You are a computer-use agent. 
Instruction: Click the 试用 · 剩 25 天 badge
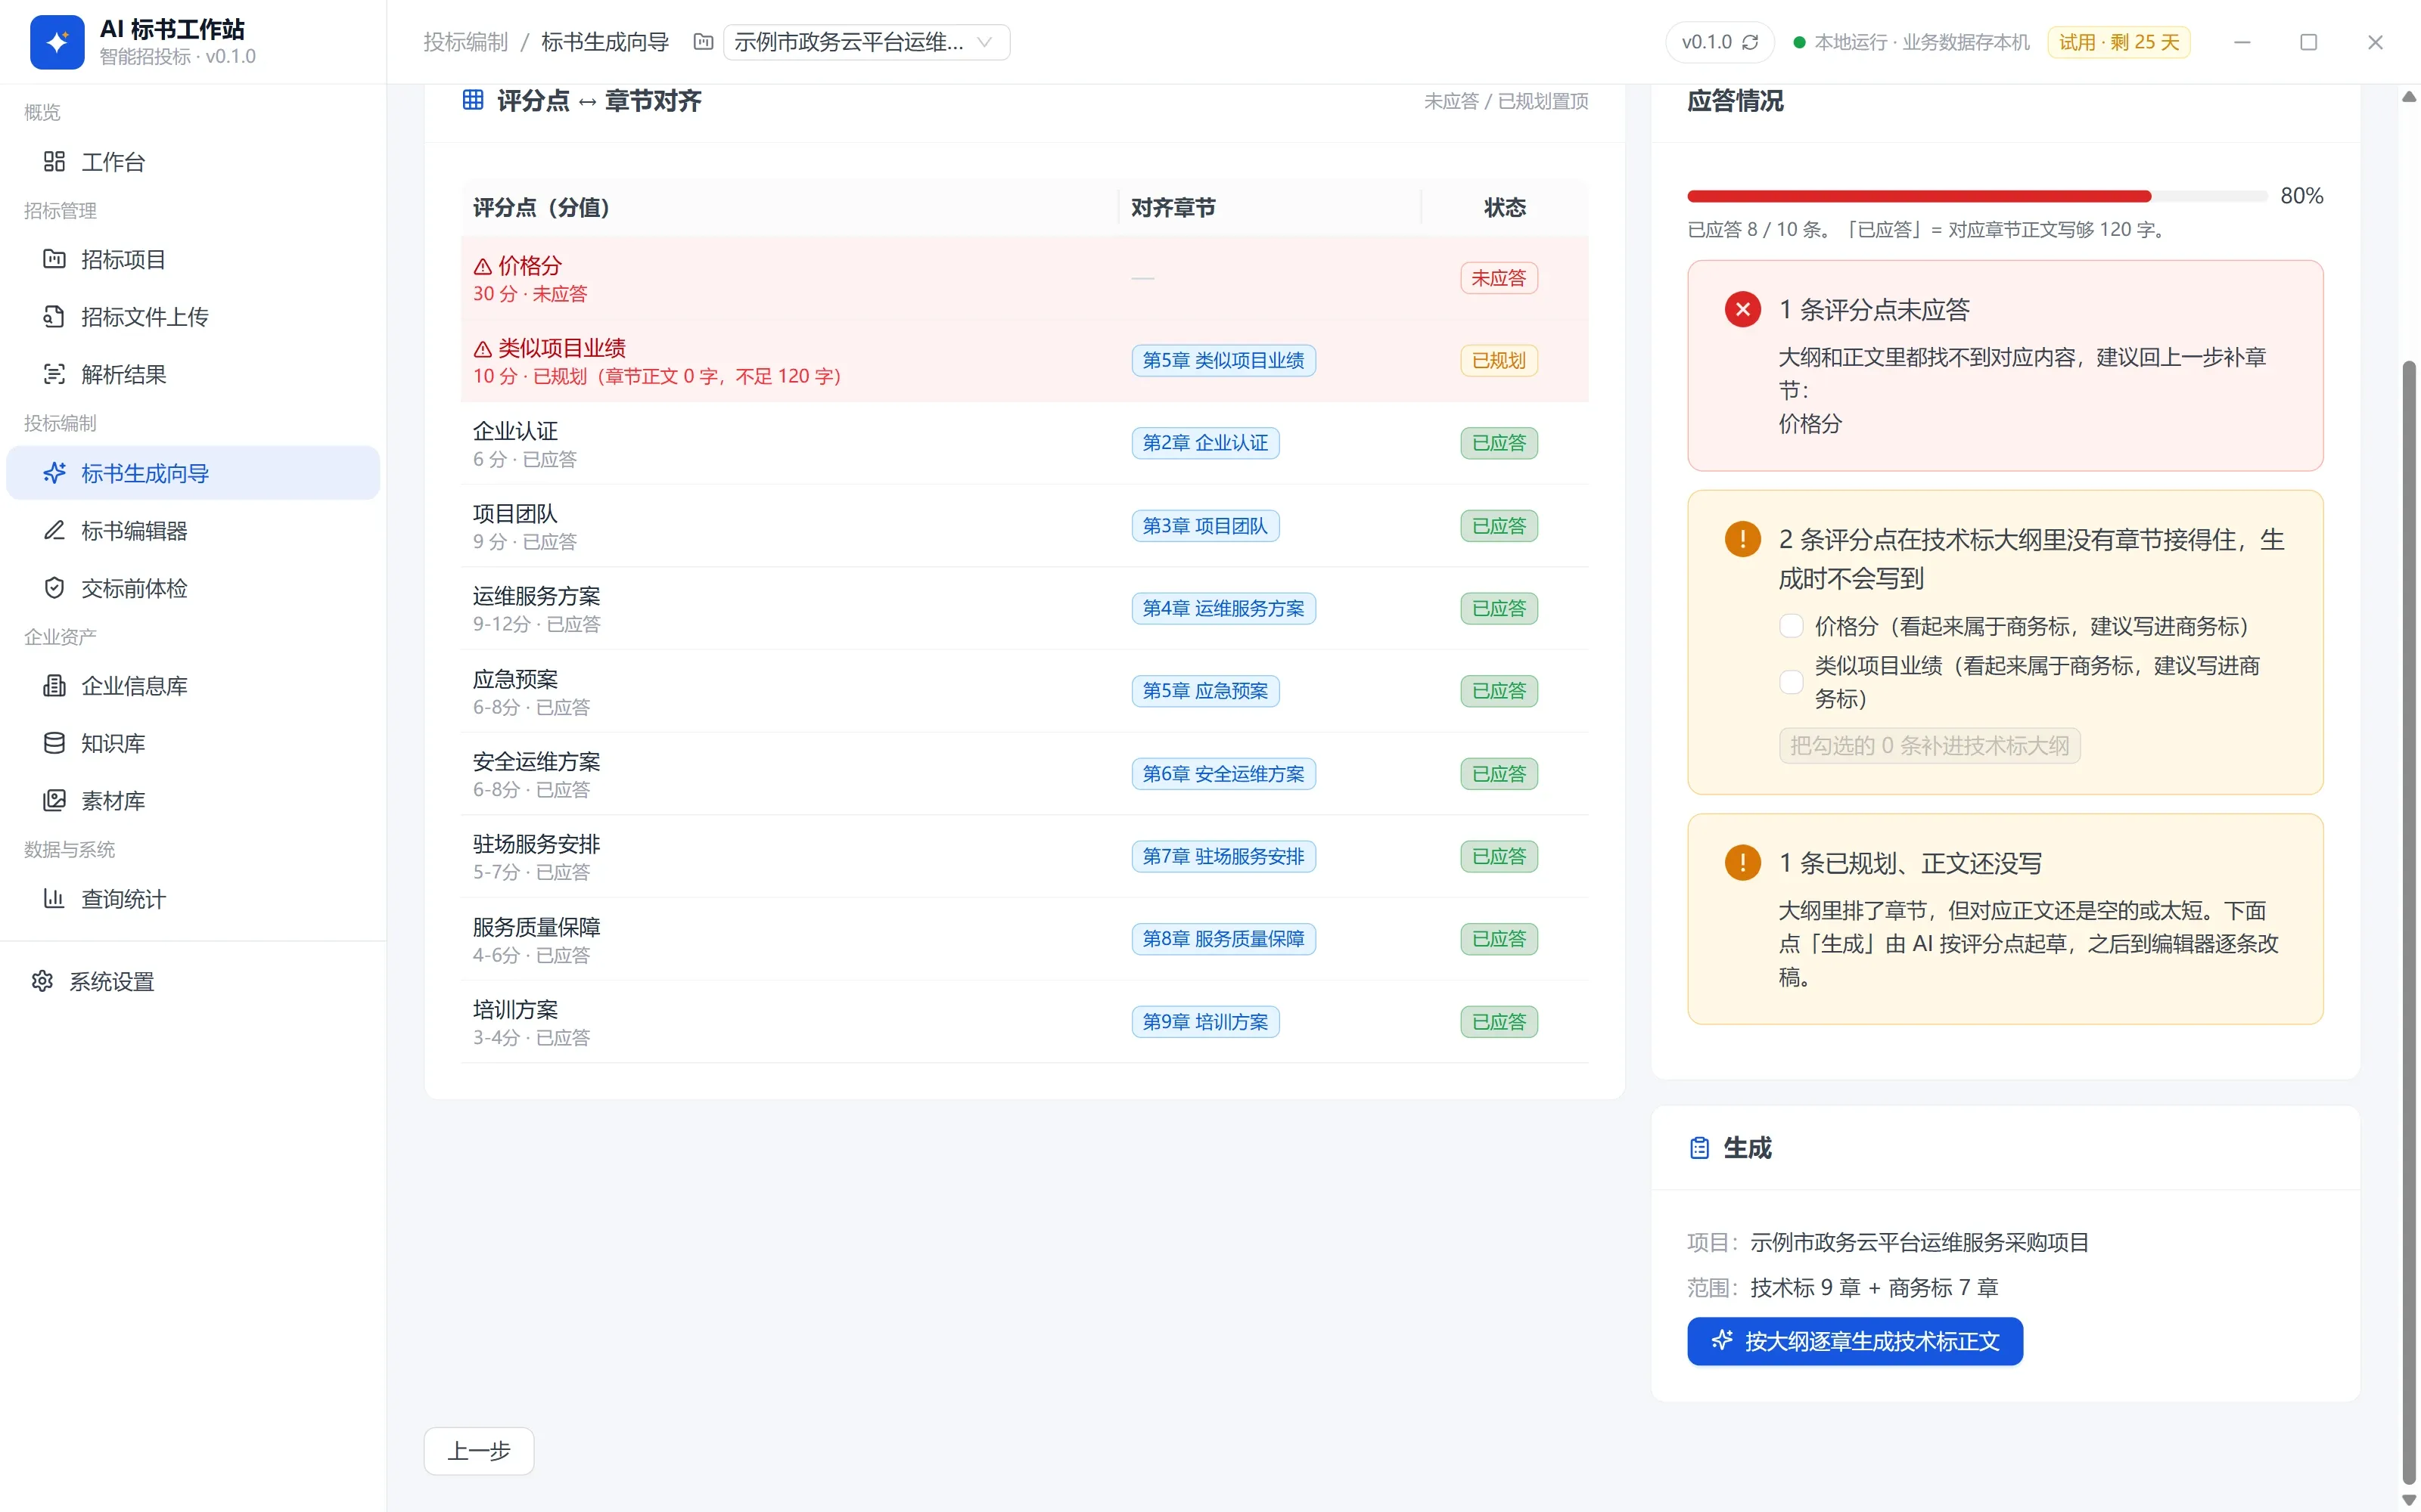click(x=2119, y=42)
